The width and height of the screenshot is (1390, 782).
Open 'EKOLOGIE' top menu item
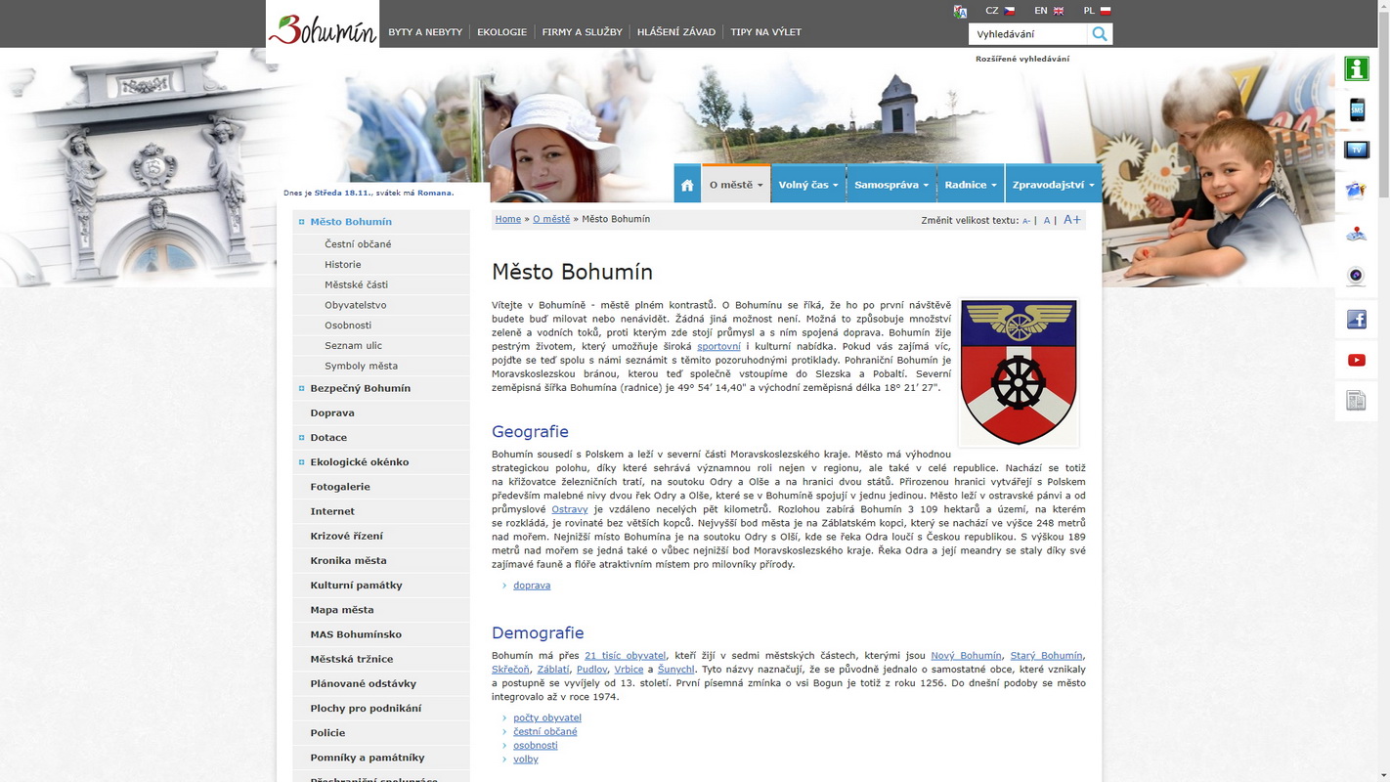point(501,32)
